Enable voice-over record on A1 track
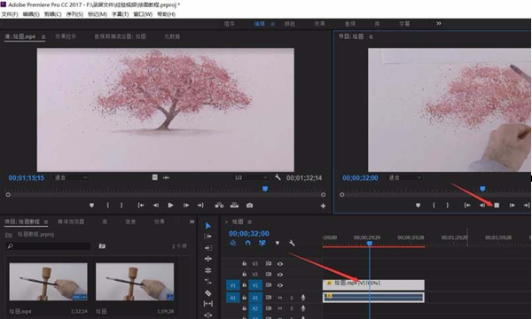The height and width of the screenshot is (319, 532). click(x=303, y=298)
